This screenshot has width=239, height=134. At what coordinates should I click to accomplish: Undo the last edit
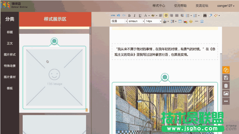118,16
